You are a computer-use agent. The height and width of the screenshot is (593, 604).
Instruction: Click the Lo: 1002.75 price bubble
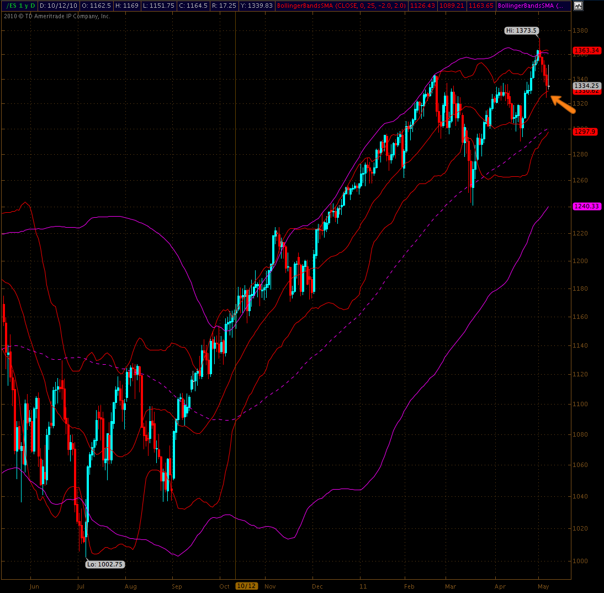[x=105, y=564]
